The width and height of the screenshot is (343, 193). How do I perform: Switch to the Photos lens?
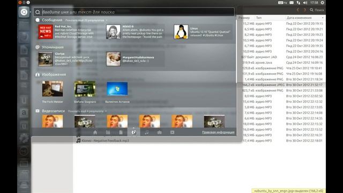tap(160, 132)
